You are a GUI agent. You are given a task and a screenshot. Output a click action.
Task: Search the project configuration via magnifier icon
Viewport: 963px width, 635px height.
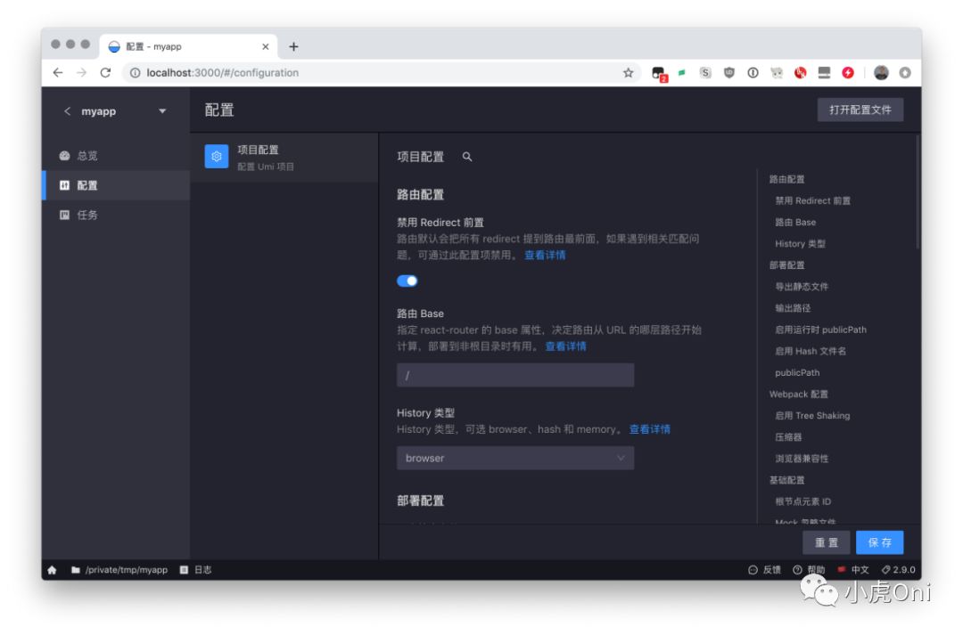[467, 157]
